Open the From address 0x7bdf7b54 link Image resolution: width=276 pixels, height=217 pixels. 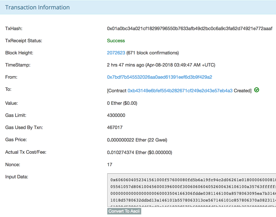pyautogui.click(x=159, y=77)
